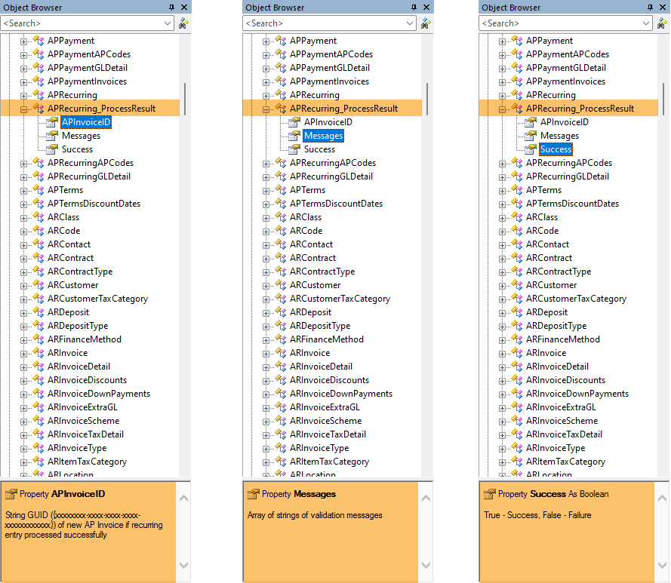The width and height of the screenshot is (671, 583).
Task: Select ARInvoiceDownPayments in right panel
Action: click(x=577, y=394)
